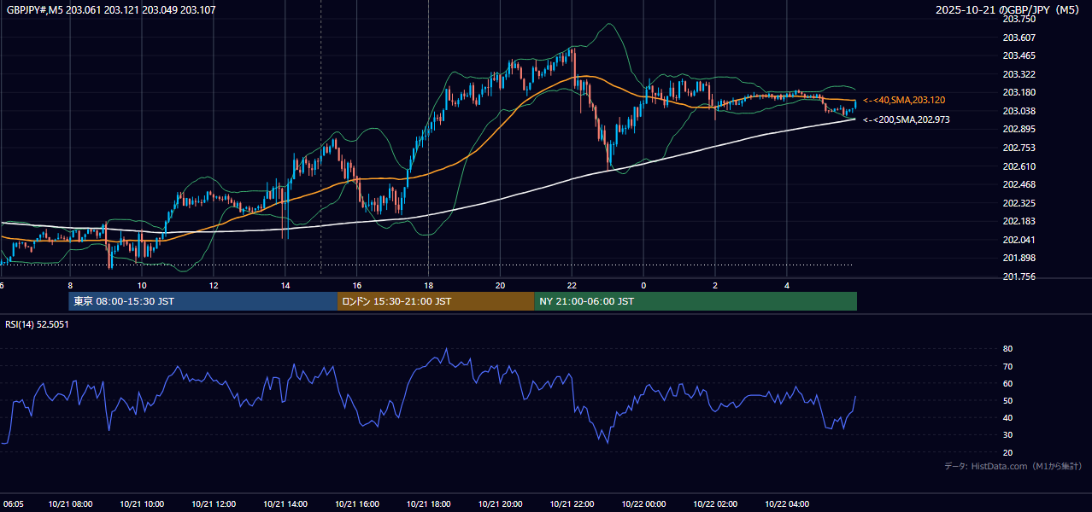Click price axis value 202.041

(x=1019, y=240)
